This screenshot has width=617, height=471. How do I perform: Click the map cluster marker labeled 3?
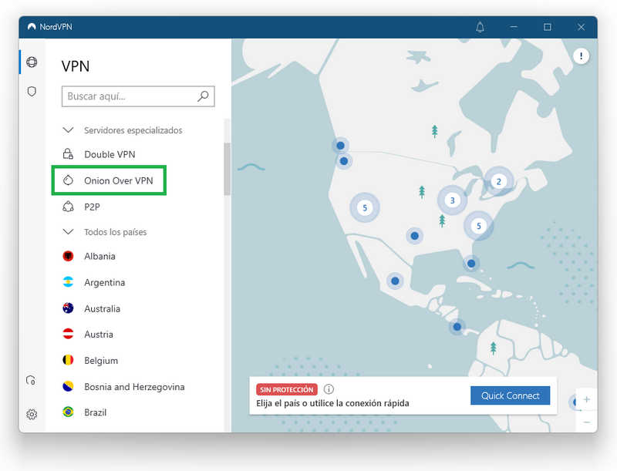[x=453, y=200]
